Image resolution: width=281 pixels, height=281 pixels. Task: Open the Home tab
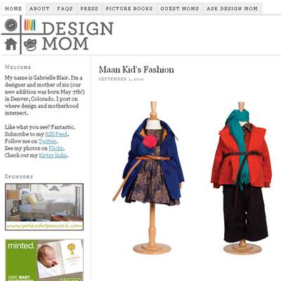[13, 8]
